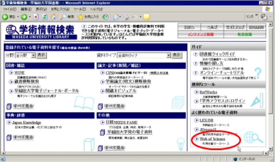Click the Mail envelope toolbar icon

[x=116, y=17]
